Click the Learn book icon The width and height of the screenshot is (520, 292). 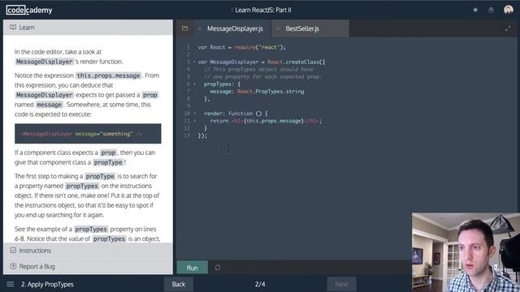coord(13,27)
